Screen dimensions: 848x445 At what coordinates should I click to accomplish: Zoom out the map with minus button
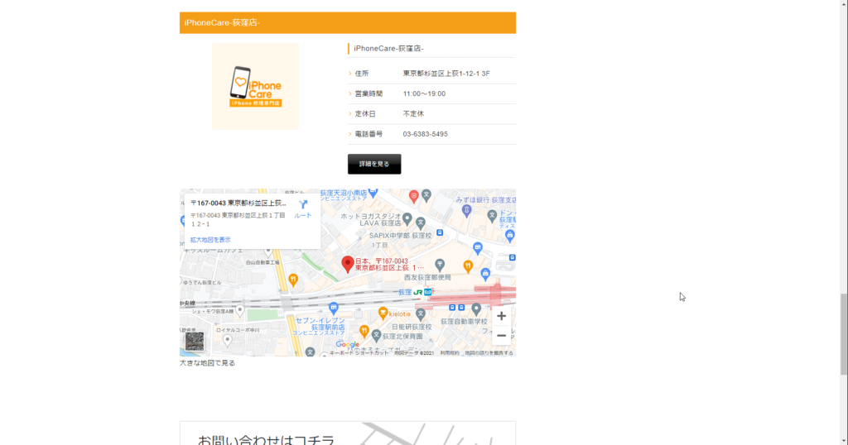(x=501, y=335)
